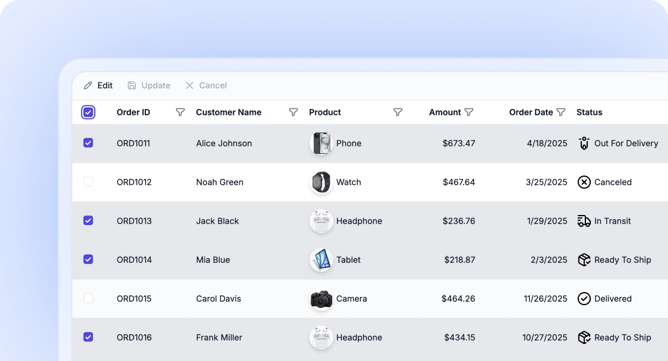Click the Camera product thumbnail
668x361 pixels.
point(321,299)
